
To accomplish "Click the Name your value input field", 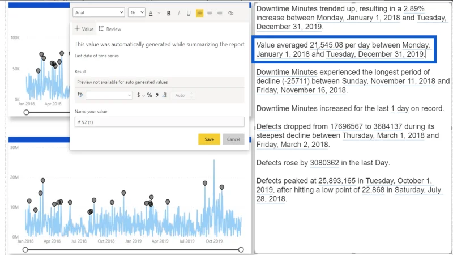I will point(160,122).
